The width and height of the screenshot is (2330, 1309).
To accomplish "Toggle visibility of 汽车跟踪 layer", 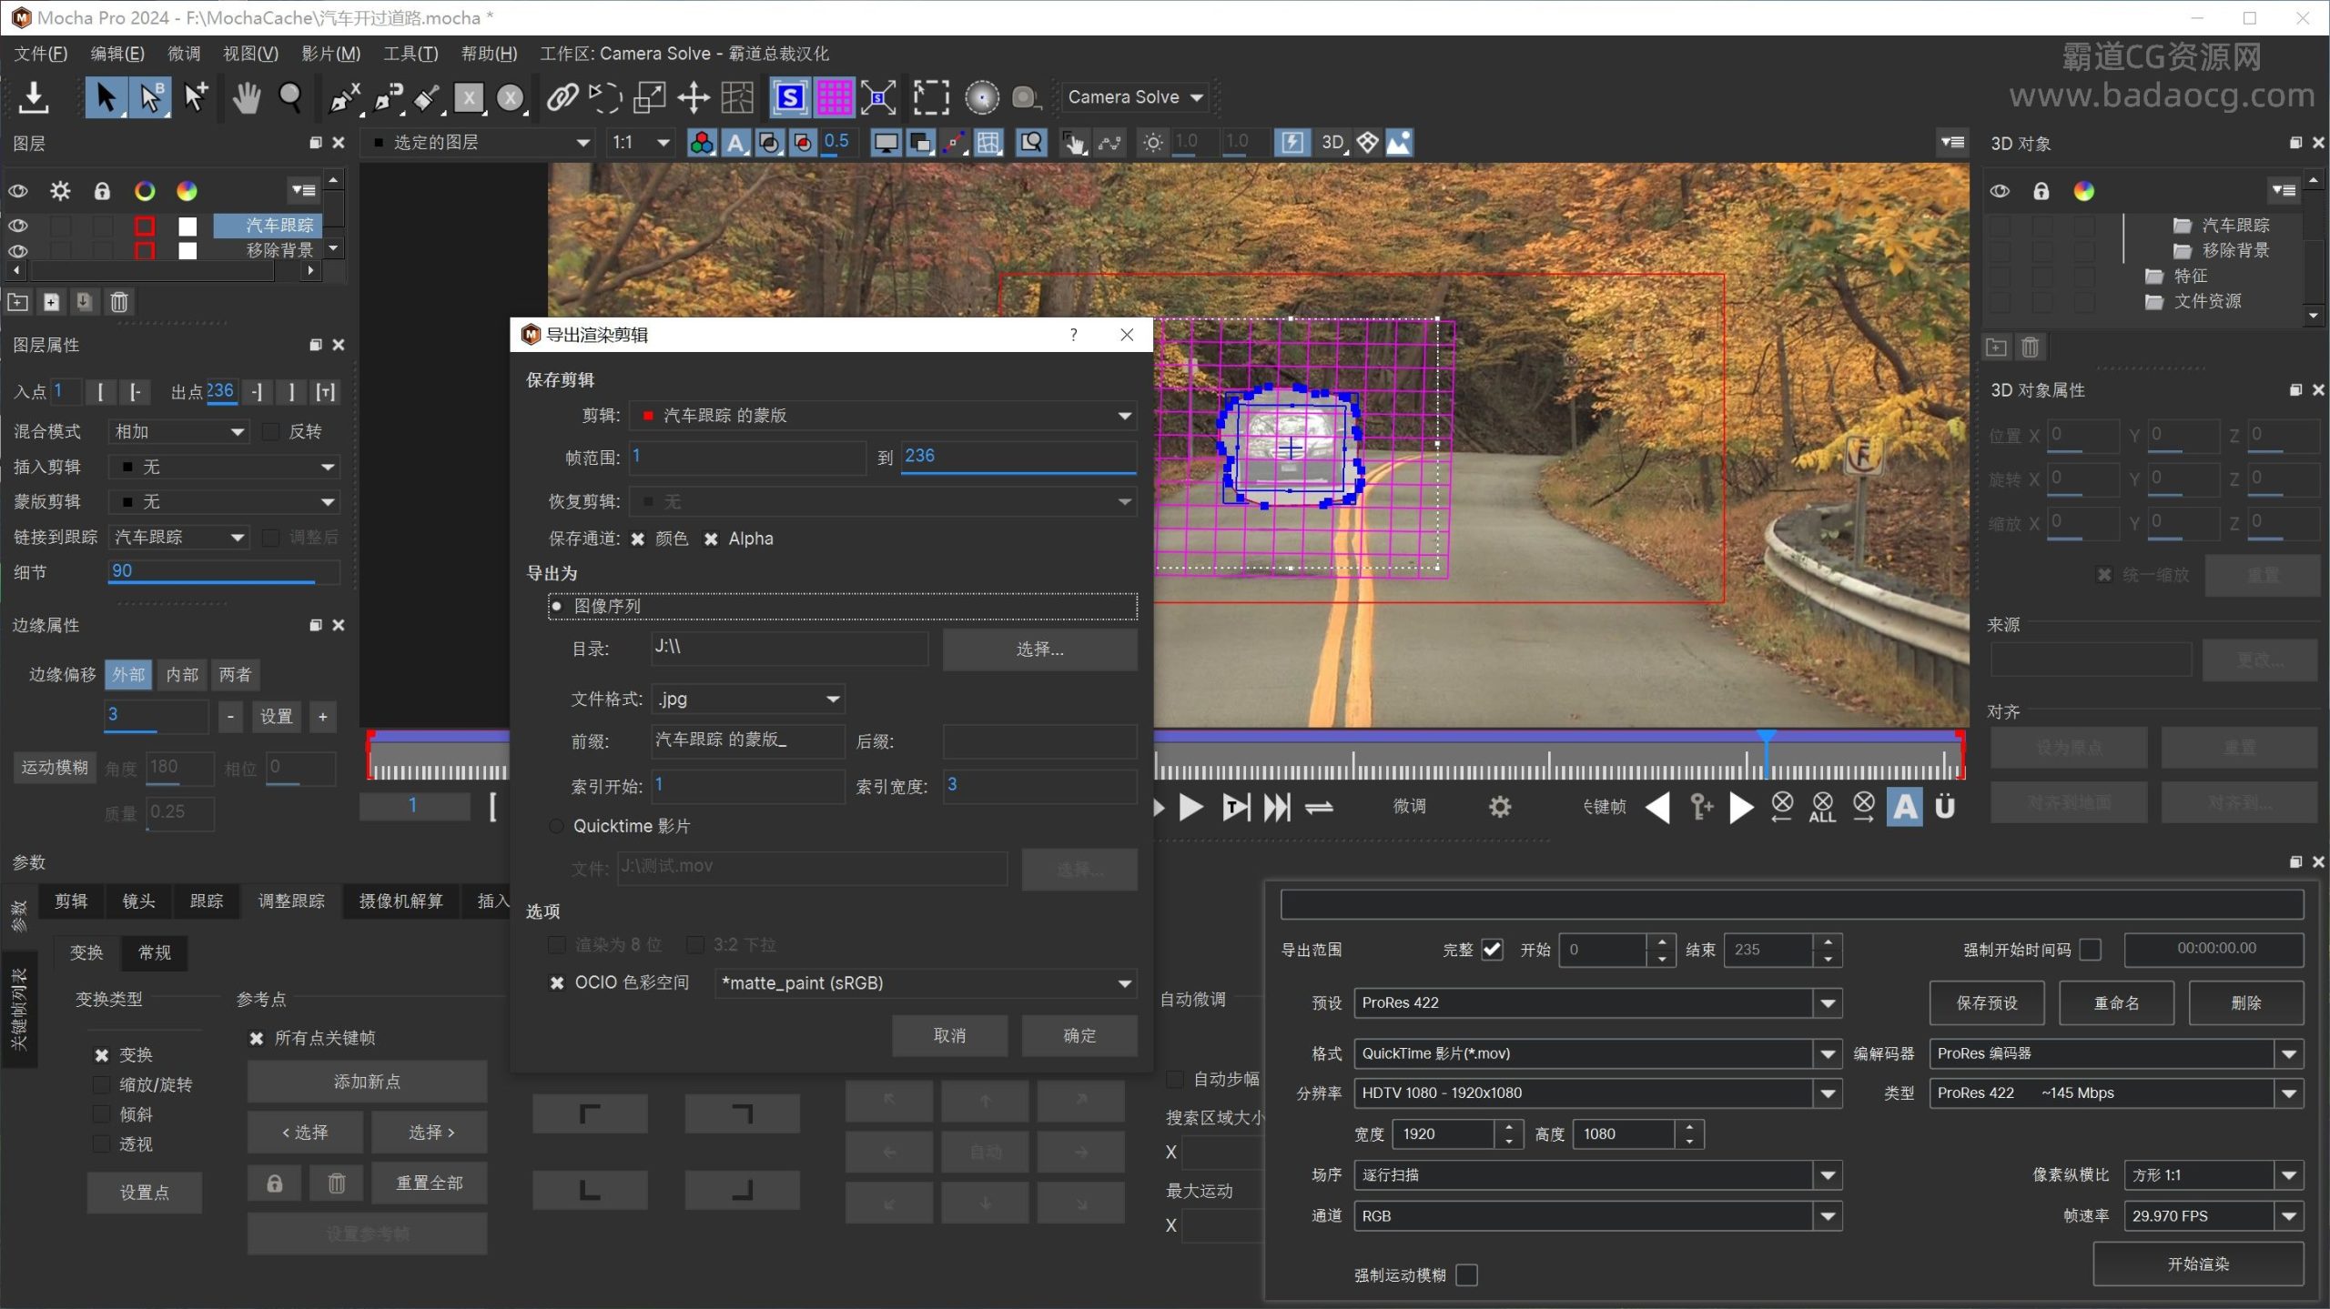I will 18,226.
